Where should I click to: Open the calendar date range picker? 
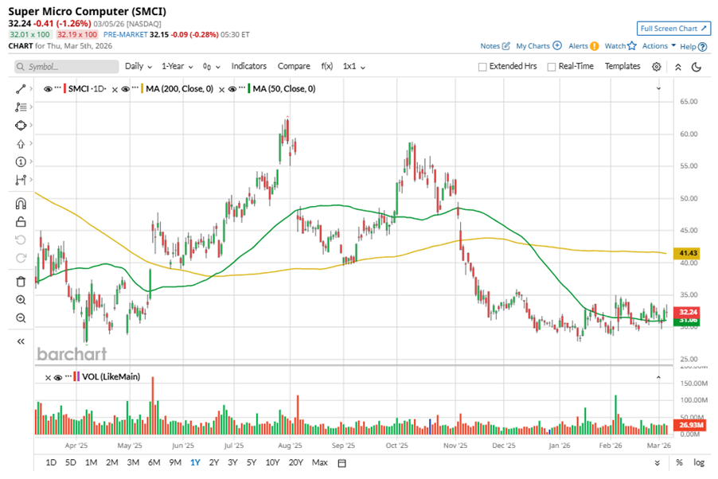341,463
